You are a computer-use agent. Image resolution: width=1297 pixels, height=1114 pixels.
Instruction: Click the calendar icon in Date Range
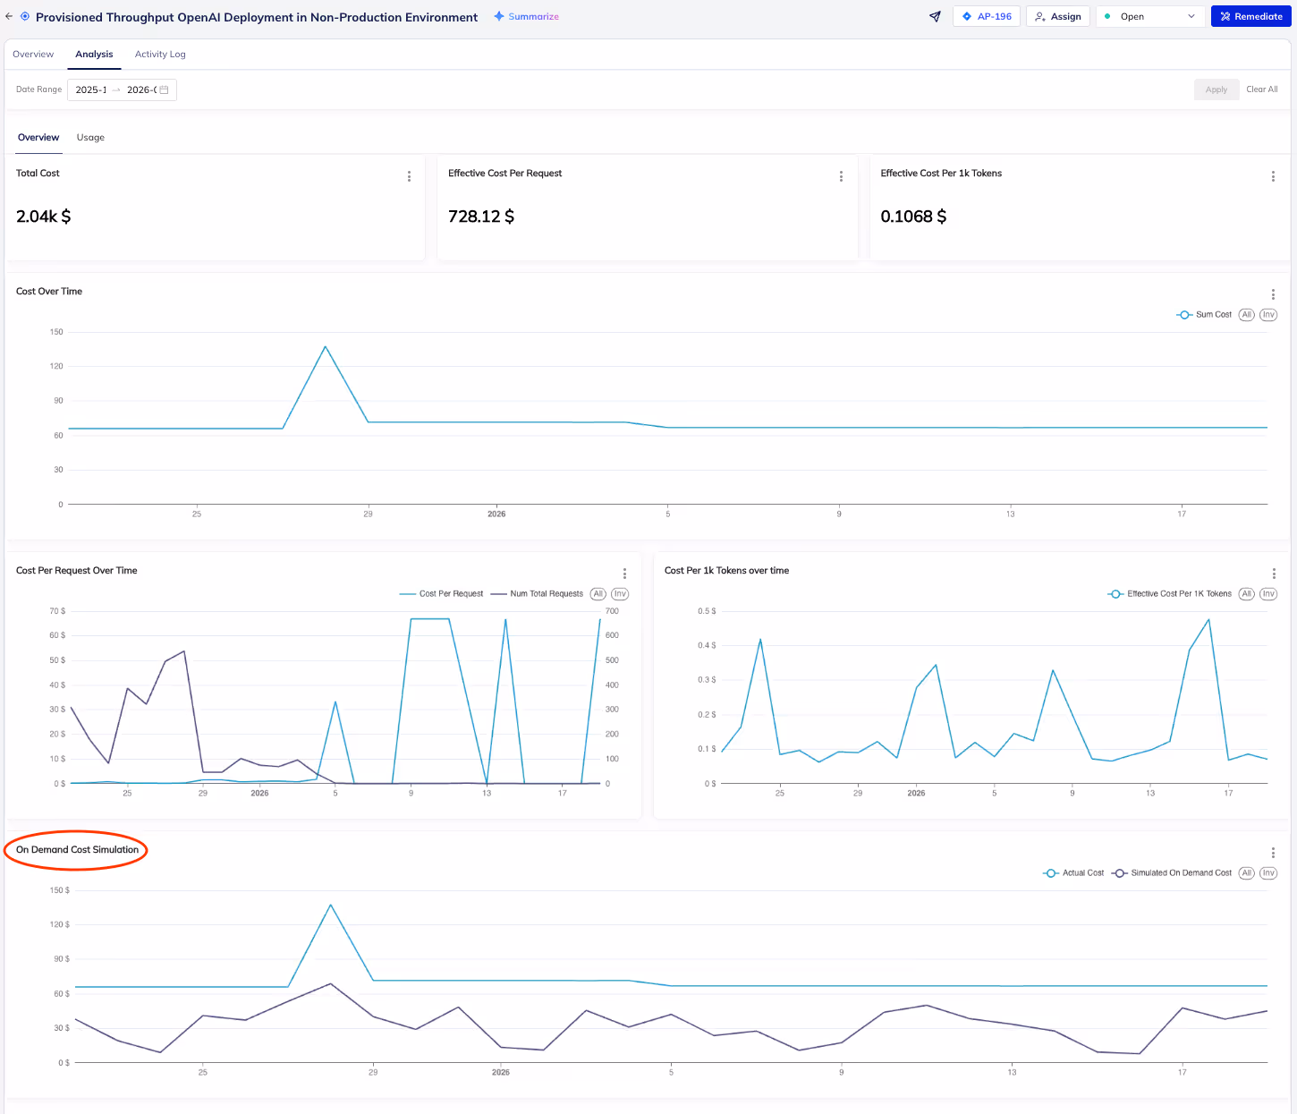[x=163, y=89]
